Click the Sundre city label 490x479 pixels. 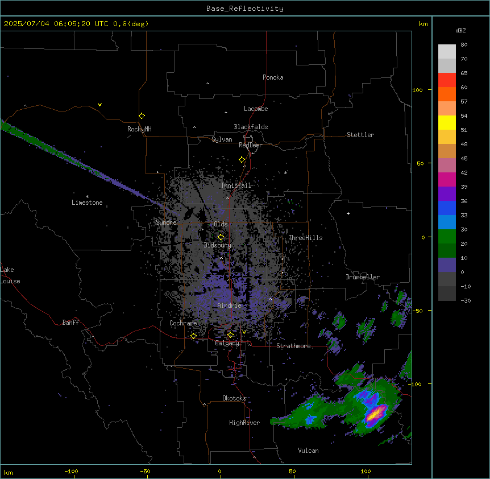pyautogui.click(x=166, y=222)
